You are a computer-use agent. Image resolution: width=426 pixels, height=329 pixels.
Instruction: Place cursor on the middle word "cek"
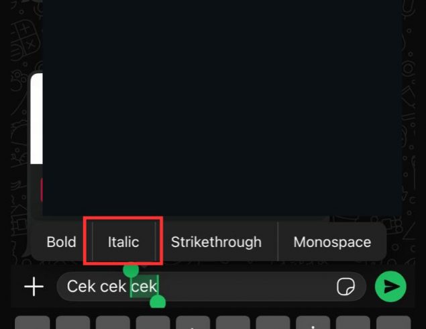[113, 287]
